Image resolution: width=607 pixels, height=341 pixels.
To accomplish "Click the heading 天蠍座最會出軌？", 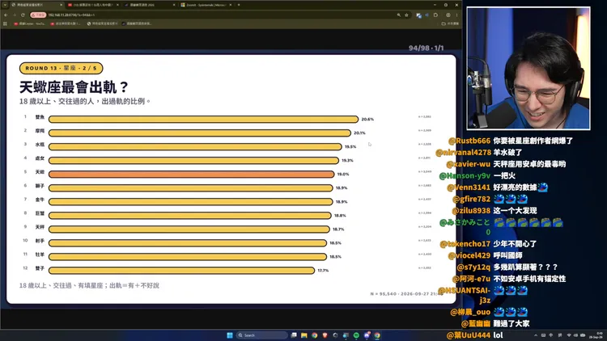I will pos(74,87).
